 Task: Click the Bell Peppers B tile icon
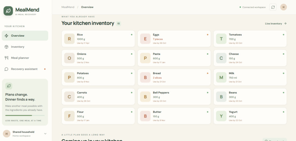coord(145,97)
